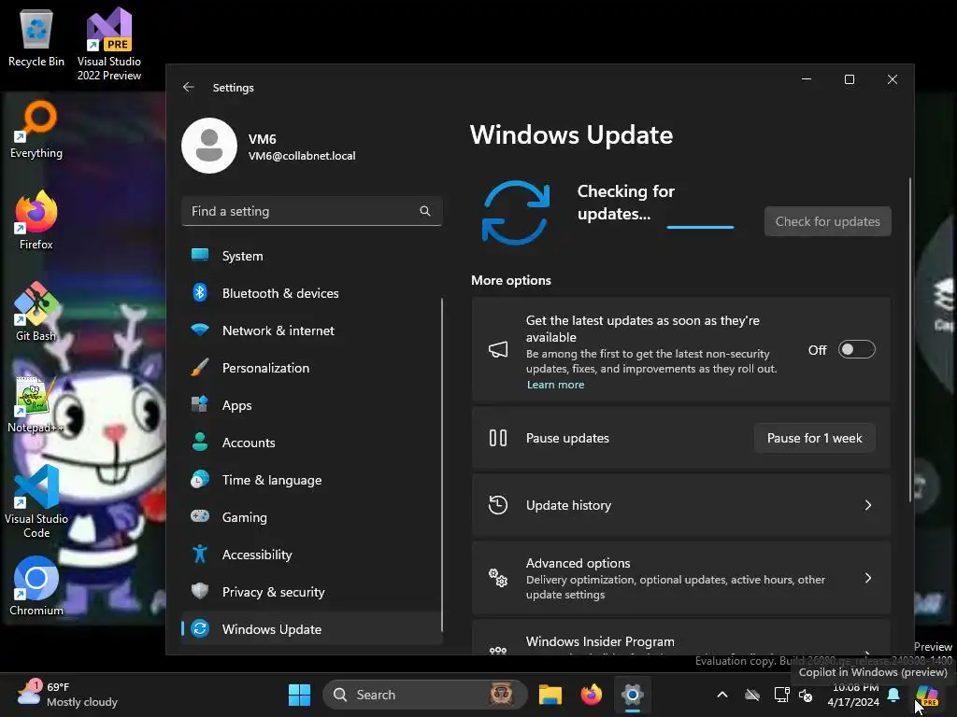957x717 pixels.
Task: Open Gaming settings category
Action: click(x=312, y=517)
